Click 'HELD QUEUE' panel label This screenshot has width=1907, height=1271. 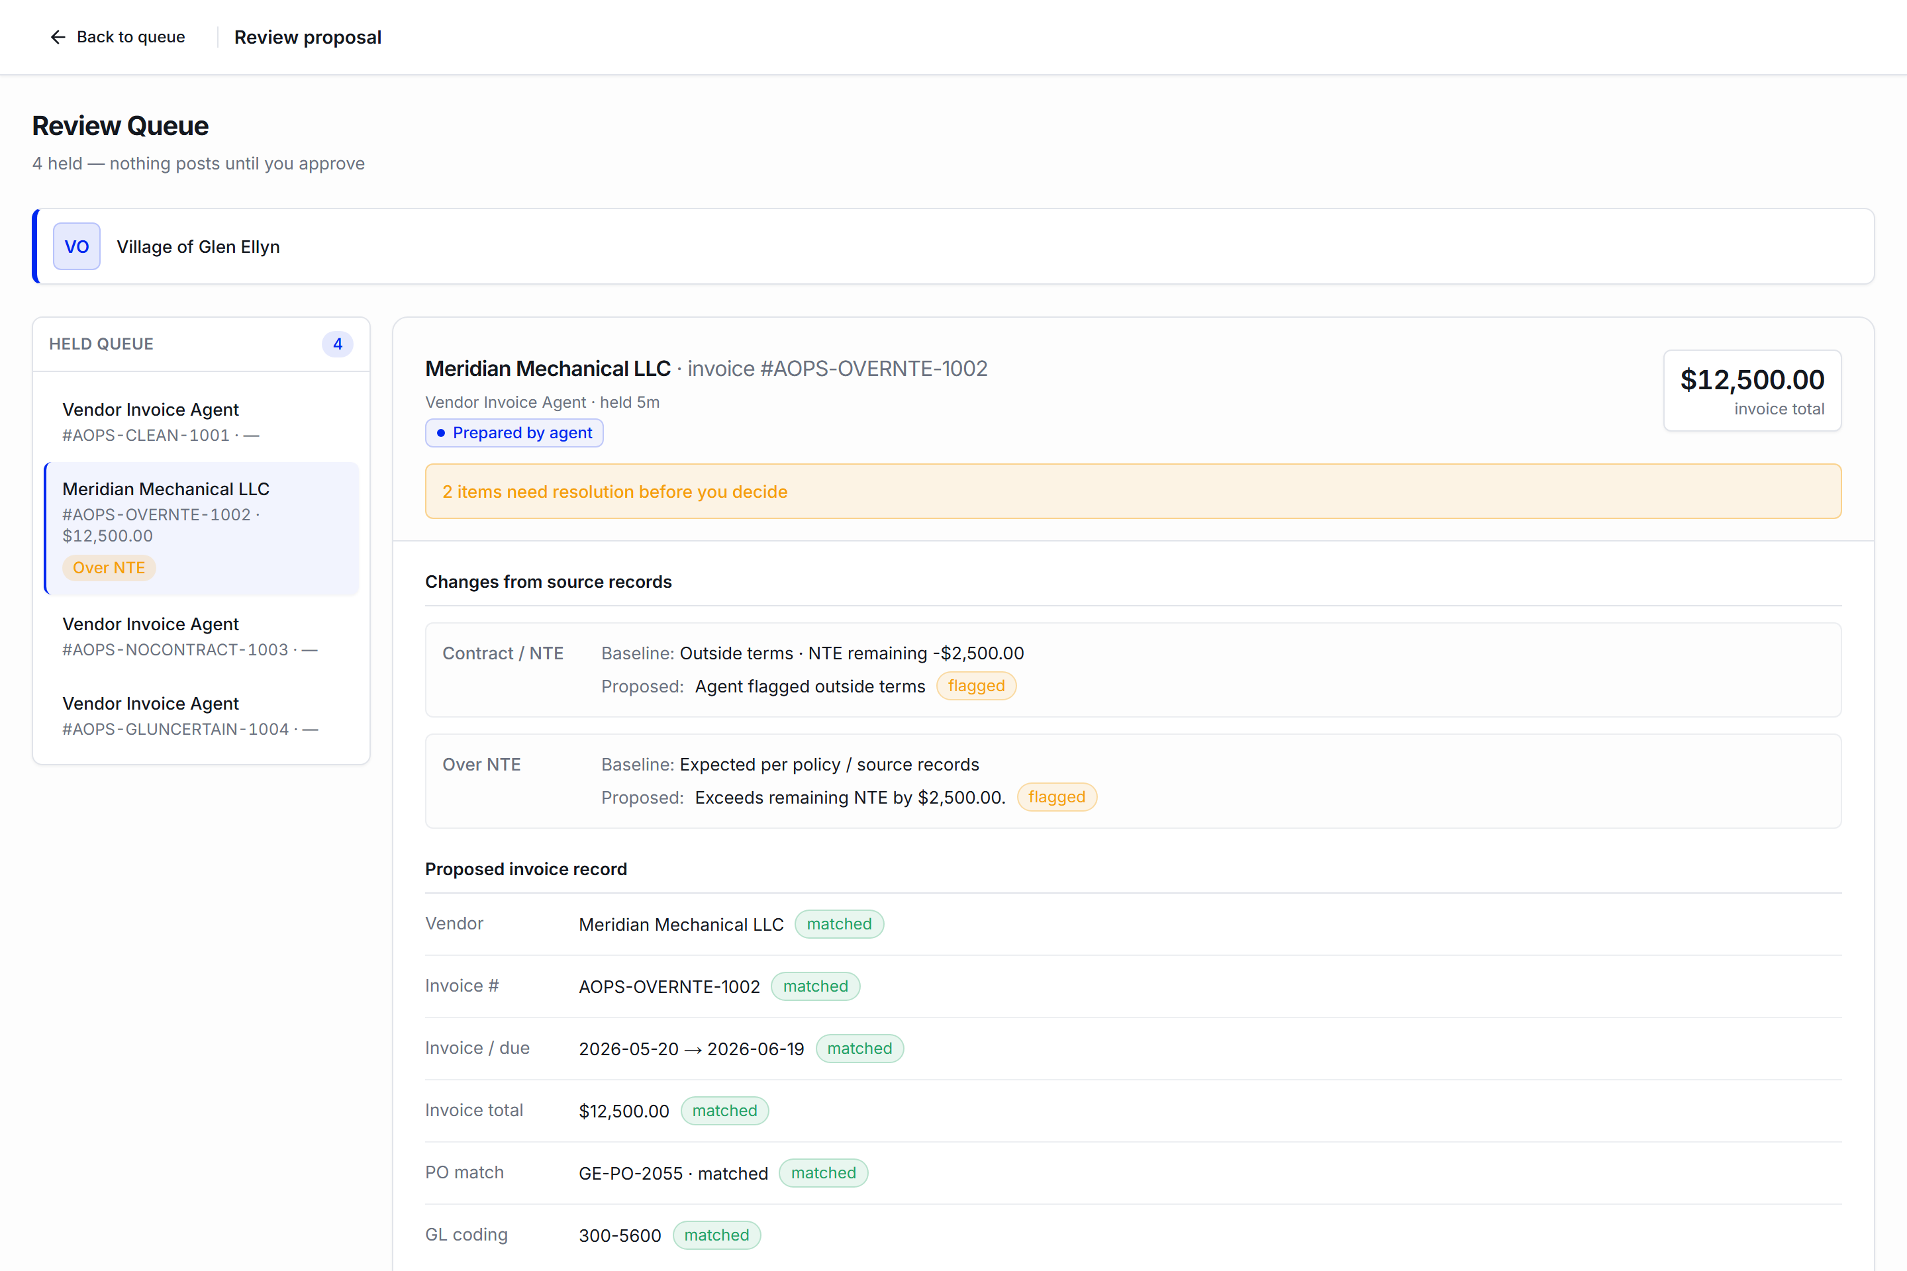coord(101,344)
